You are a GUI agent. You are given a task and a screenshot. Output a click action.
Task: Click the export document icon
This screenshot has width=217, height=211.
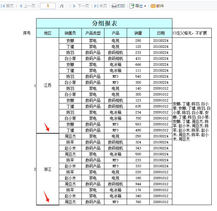click(x=132, y=6)
